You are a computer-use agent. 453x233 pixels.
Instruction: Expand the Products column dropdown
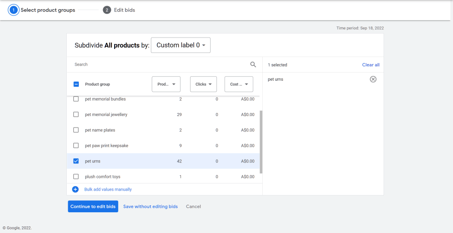click(166, 84)
